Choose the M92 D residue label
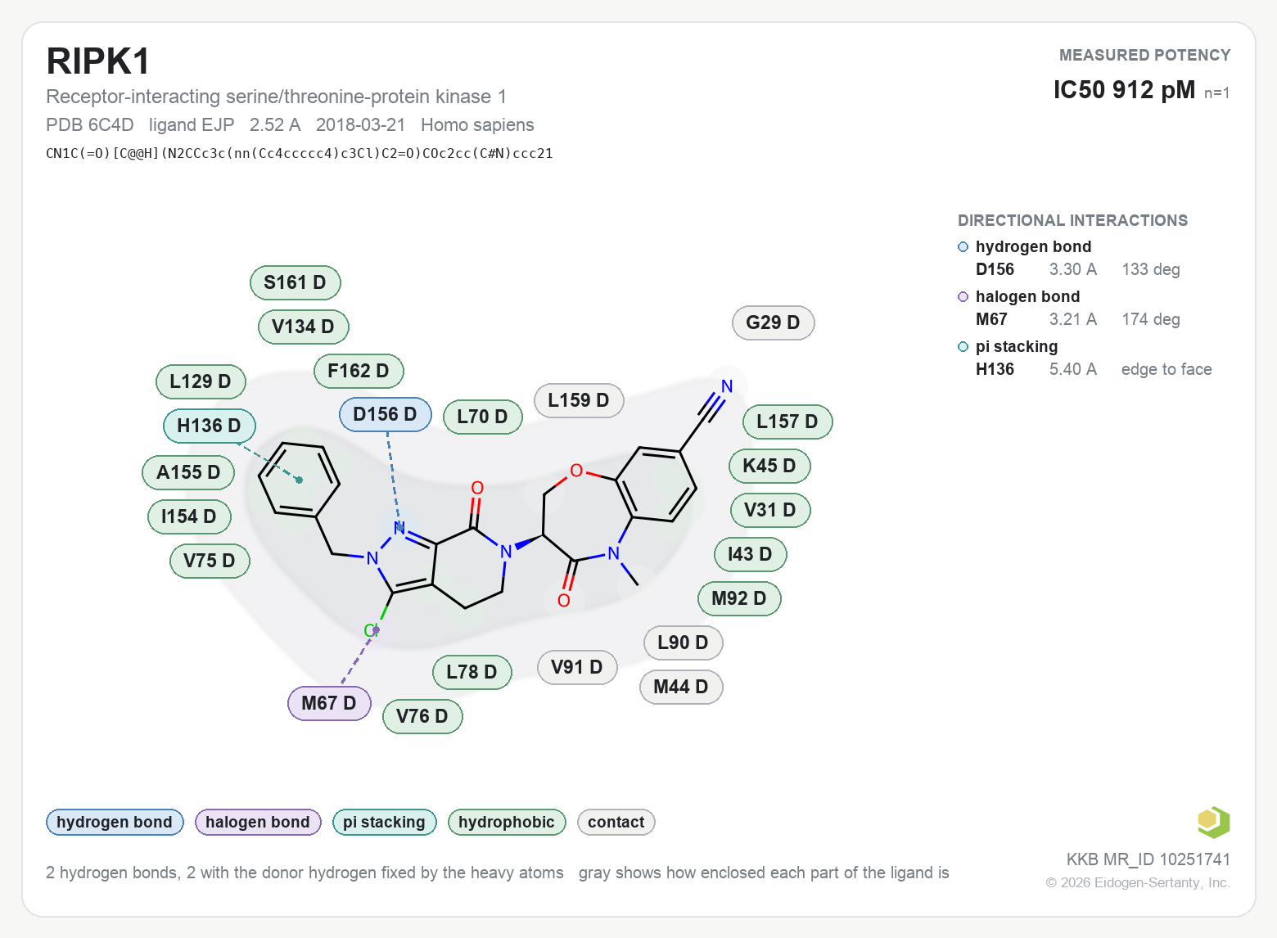The image size is (1277, 938). (x=739, y=598)
